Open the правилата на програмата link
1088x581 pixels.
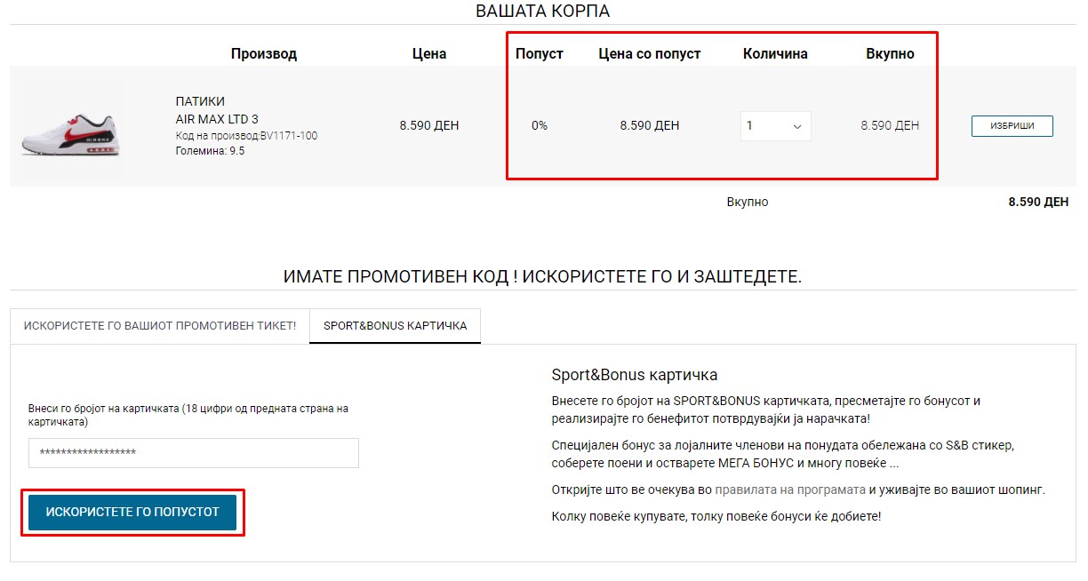click(x=790, y=489)
